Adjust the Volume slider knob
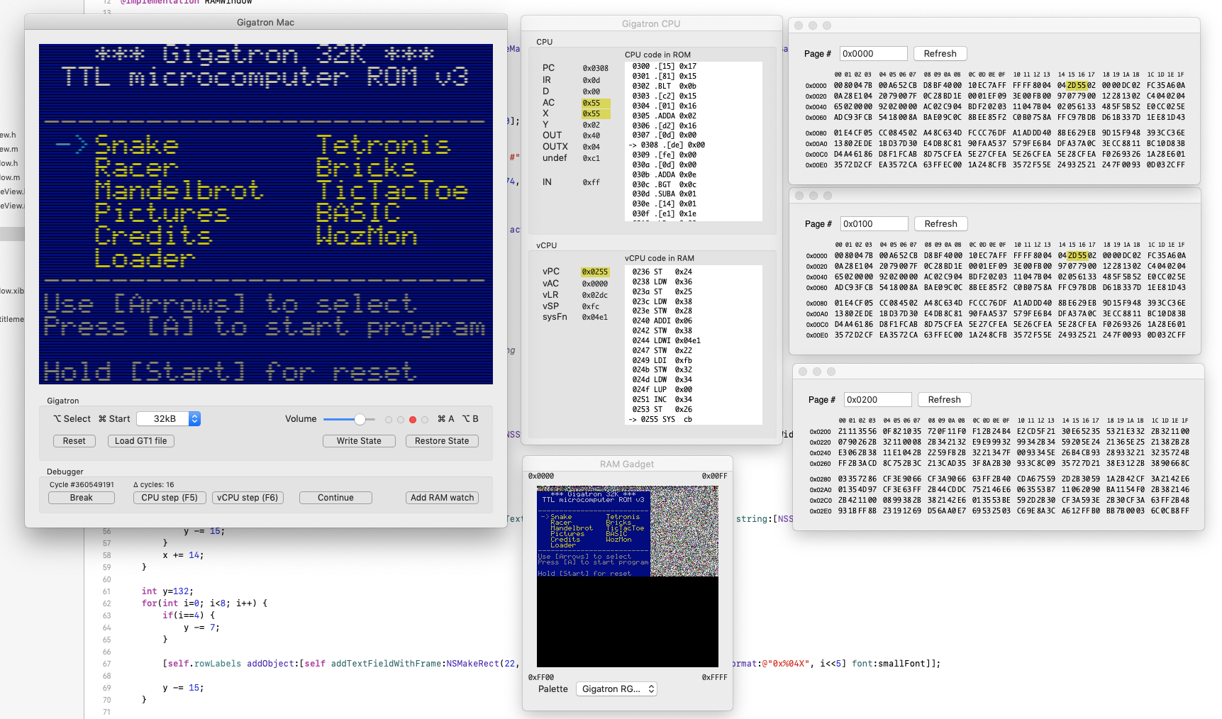1222x719 pixels. point(360,419)
